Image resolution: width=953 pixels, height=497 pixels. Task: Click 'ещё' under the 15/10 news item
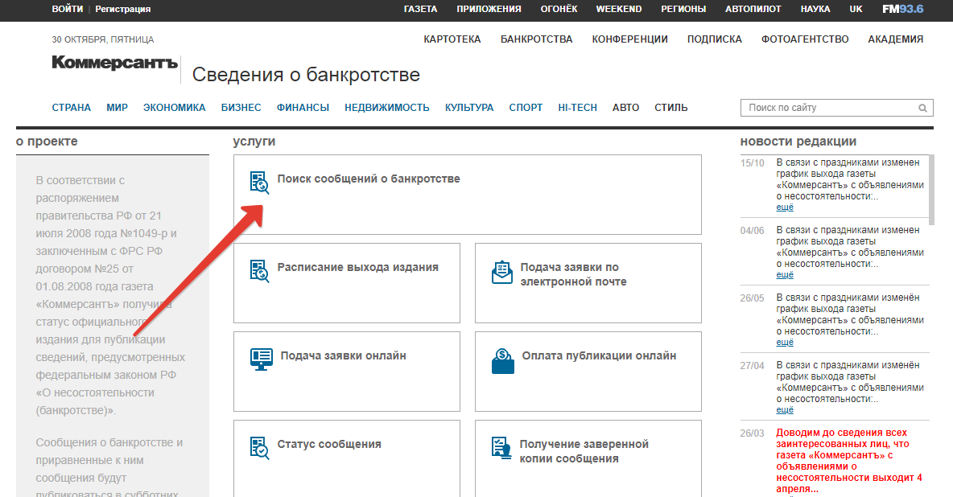pyautogui.click(x=784, y=207)
